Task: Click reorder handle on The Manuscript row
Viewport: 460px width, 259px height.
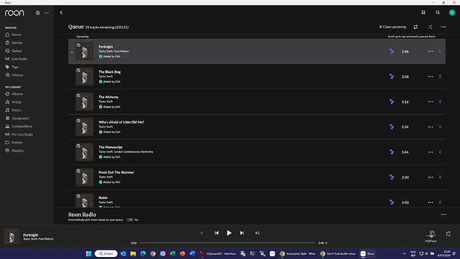Action: click(x=440, y=152)
